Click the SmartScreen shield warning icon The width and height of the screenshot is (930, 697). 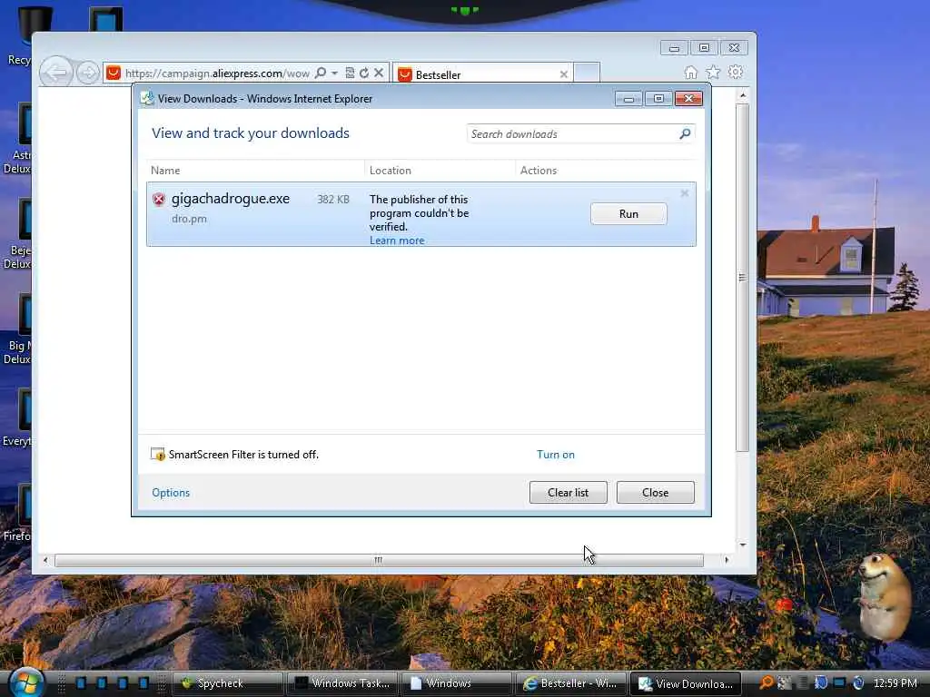pos(158,455)
